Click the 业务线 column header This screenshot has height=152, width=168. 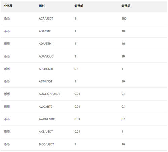8,6
